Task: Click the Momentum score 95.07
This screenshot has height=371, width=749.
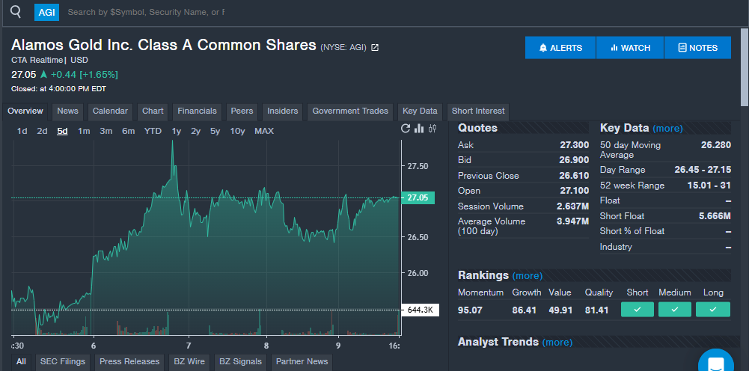Action: [x=470, y=310]
